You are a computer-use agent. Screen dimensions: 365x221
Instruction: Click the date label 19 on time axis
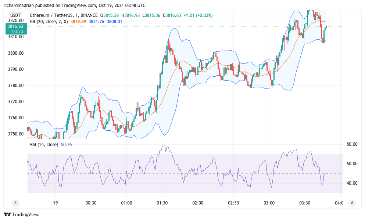tap(56, 203)
